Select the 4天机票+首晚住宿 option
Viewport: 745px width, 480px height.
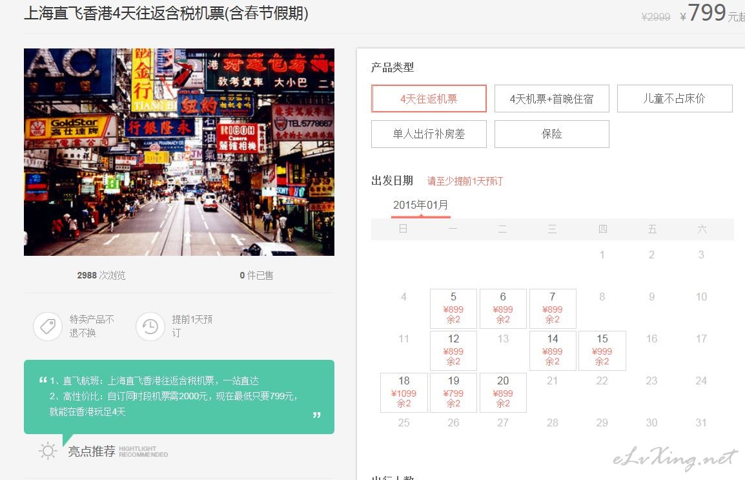(x=551, y=98)
